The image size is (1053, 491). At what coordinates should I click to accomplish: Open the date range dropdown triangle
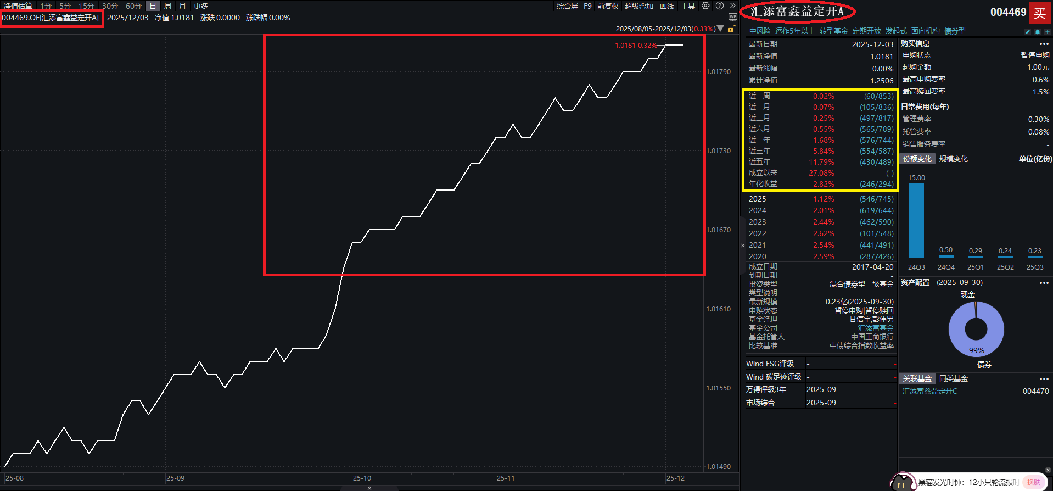(721, 29)
